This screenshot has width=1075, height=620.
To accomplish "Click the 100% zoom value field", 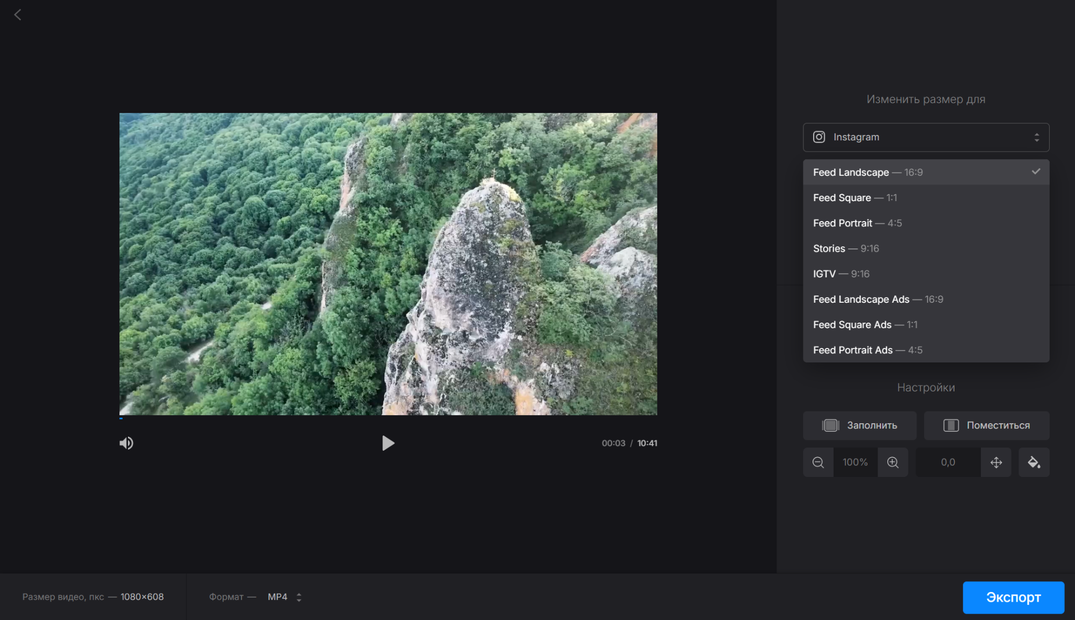I will (x=855, y=462).
